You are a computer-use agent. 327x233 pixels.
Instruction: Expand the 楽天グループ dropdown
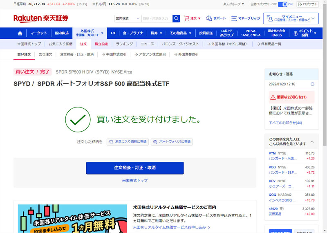point(234,4)
